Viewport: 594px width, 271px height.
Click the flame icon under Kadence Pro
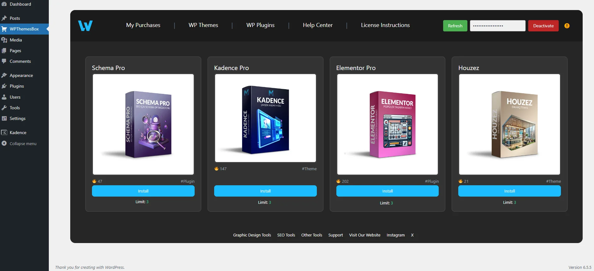pyautogui.click(x=216, y=169)
